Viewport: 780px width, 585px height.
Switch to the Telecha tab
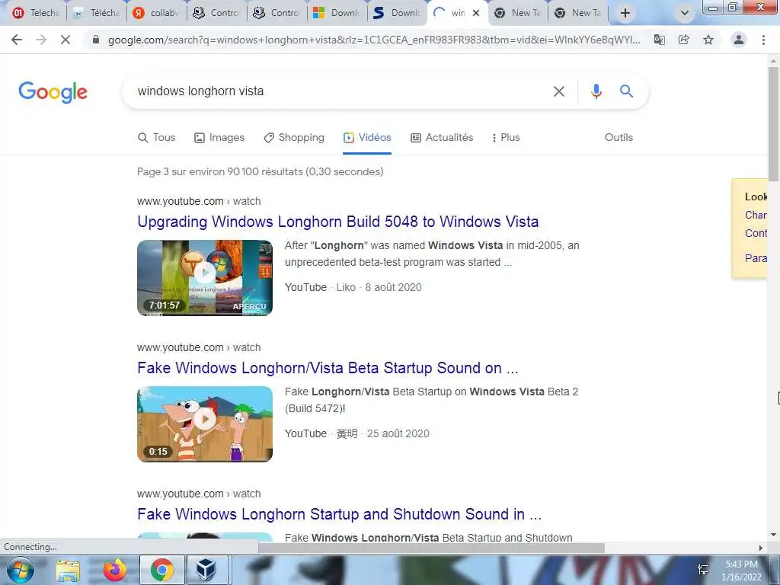tap(36, 14)
